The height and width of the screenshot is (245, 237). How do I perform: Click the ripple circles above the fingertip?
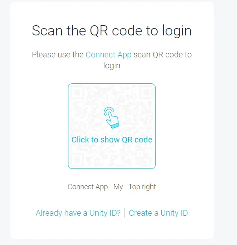[x=109, y=111]
